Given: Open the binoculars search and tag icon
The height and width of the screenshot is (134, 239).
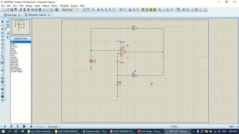Looking at the screenshot, I should point(183,10).
